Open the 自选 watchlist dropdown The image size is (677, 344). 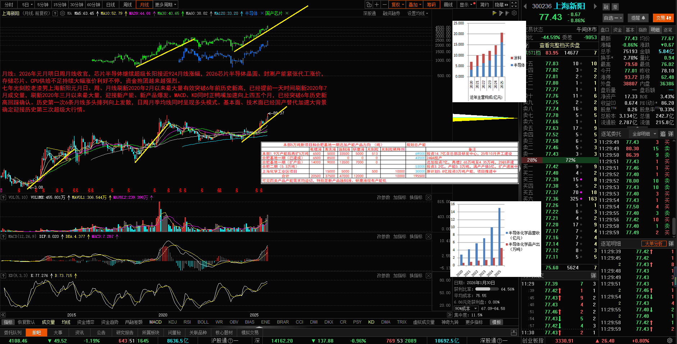pyautogui.click(x=613, y=18)
